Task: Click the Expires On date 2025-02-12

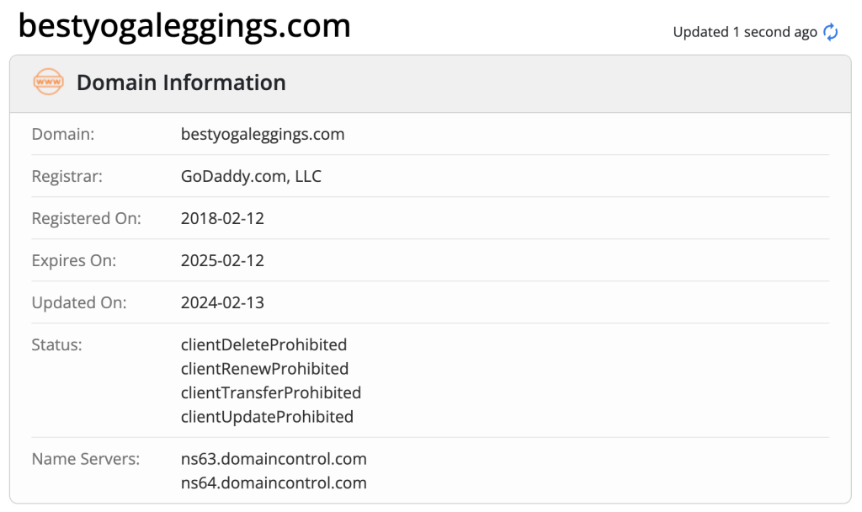Action: [222, 260]
